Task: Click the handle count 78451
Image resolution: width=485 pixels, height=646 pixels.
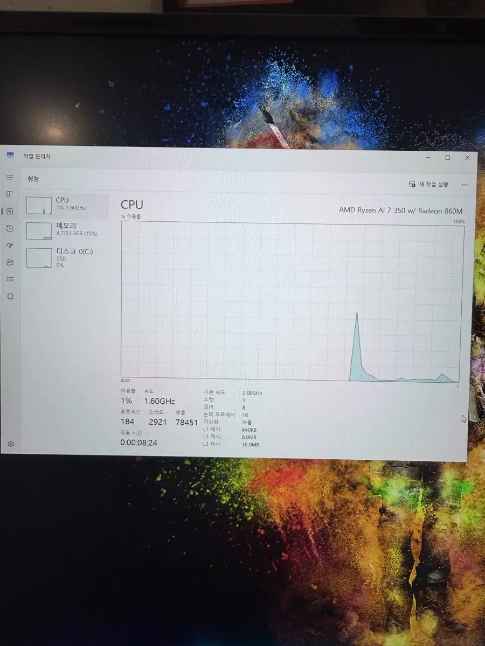Action: 187,423
